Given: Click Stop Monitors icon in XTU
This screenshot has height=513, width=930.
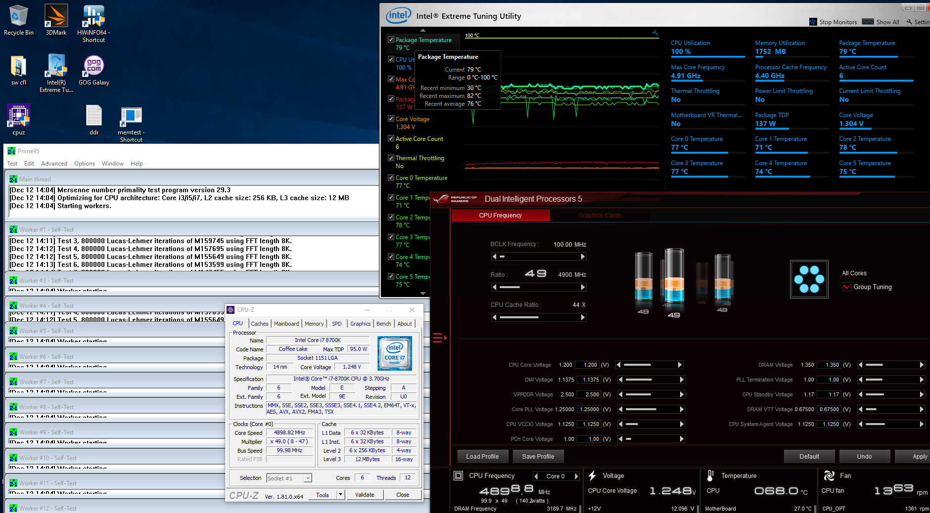Looking at the screenshot, I should pos(813,22).
